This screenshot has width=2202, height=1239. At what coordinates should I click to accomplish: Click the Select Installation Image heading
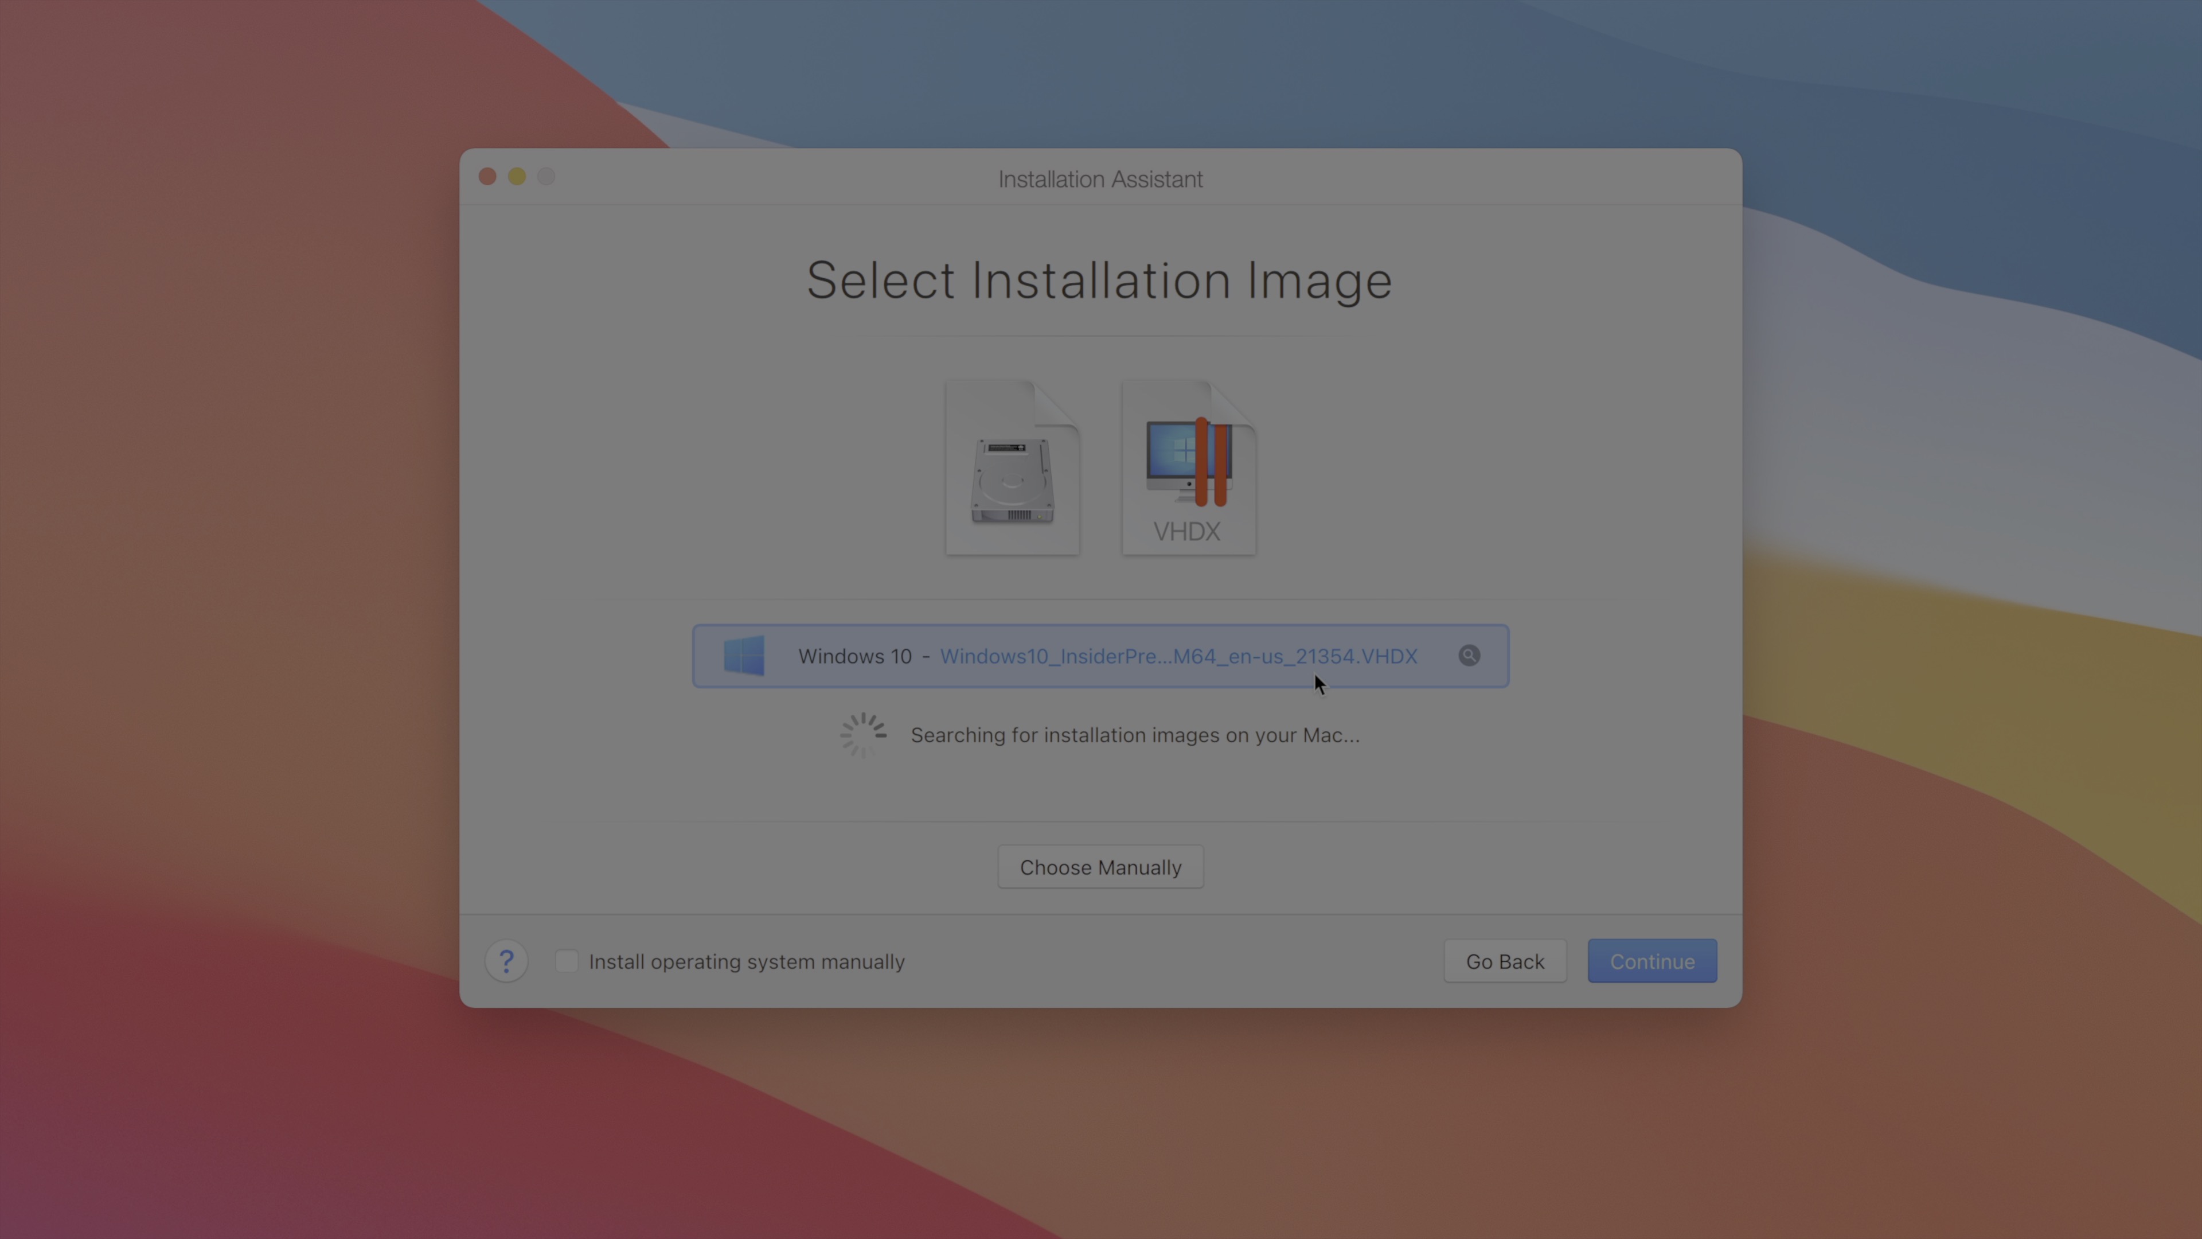[1099, 280]
